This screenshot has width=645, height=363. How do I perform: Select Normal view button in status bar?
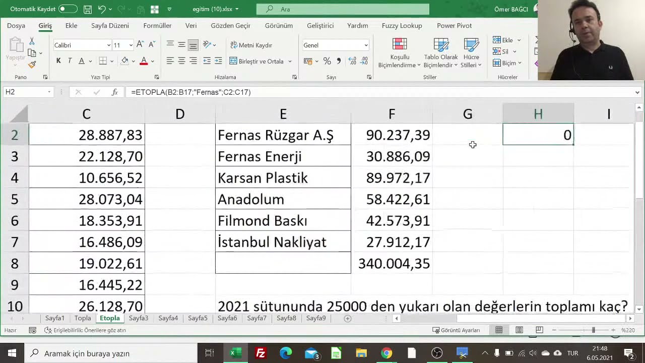click(x=499, y=330)
